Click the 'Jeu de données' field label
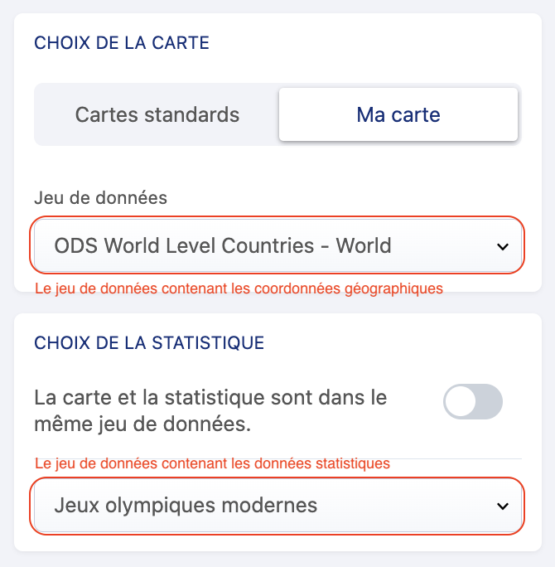The image size is (555, 567). click(x=100, y=197)
